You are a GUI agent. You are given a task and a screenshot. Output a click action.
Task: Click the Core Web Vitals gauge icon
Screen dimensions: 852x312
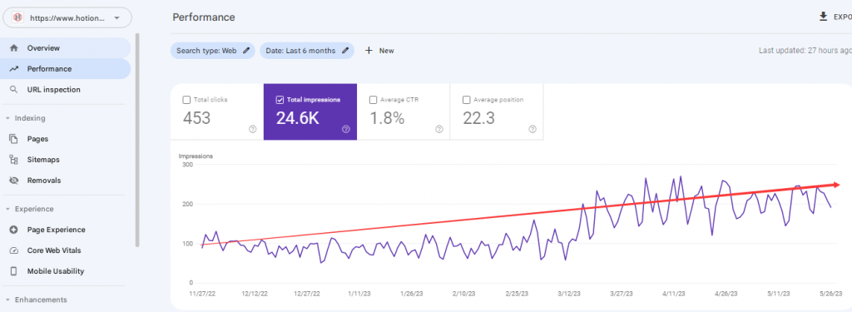(14, 250)
